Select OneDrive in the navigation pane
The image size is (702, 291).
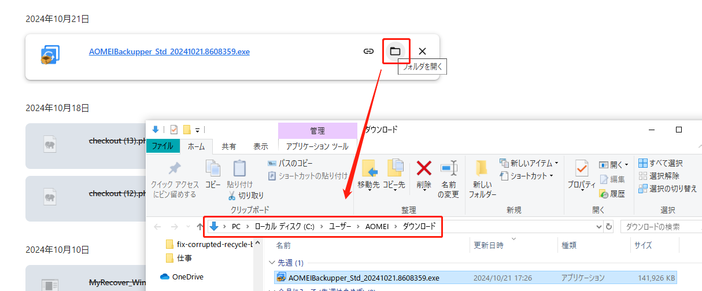[182, 277]
